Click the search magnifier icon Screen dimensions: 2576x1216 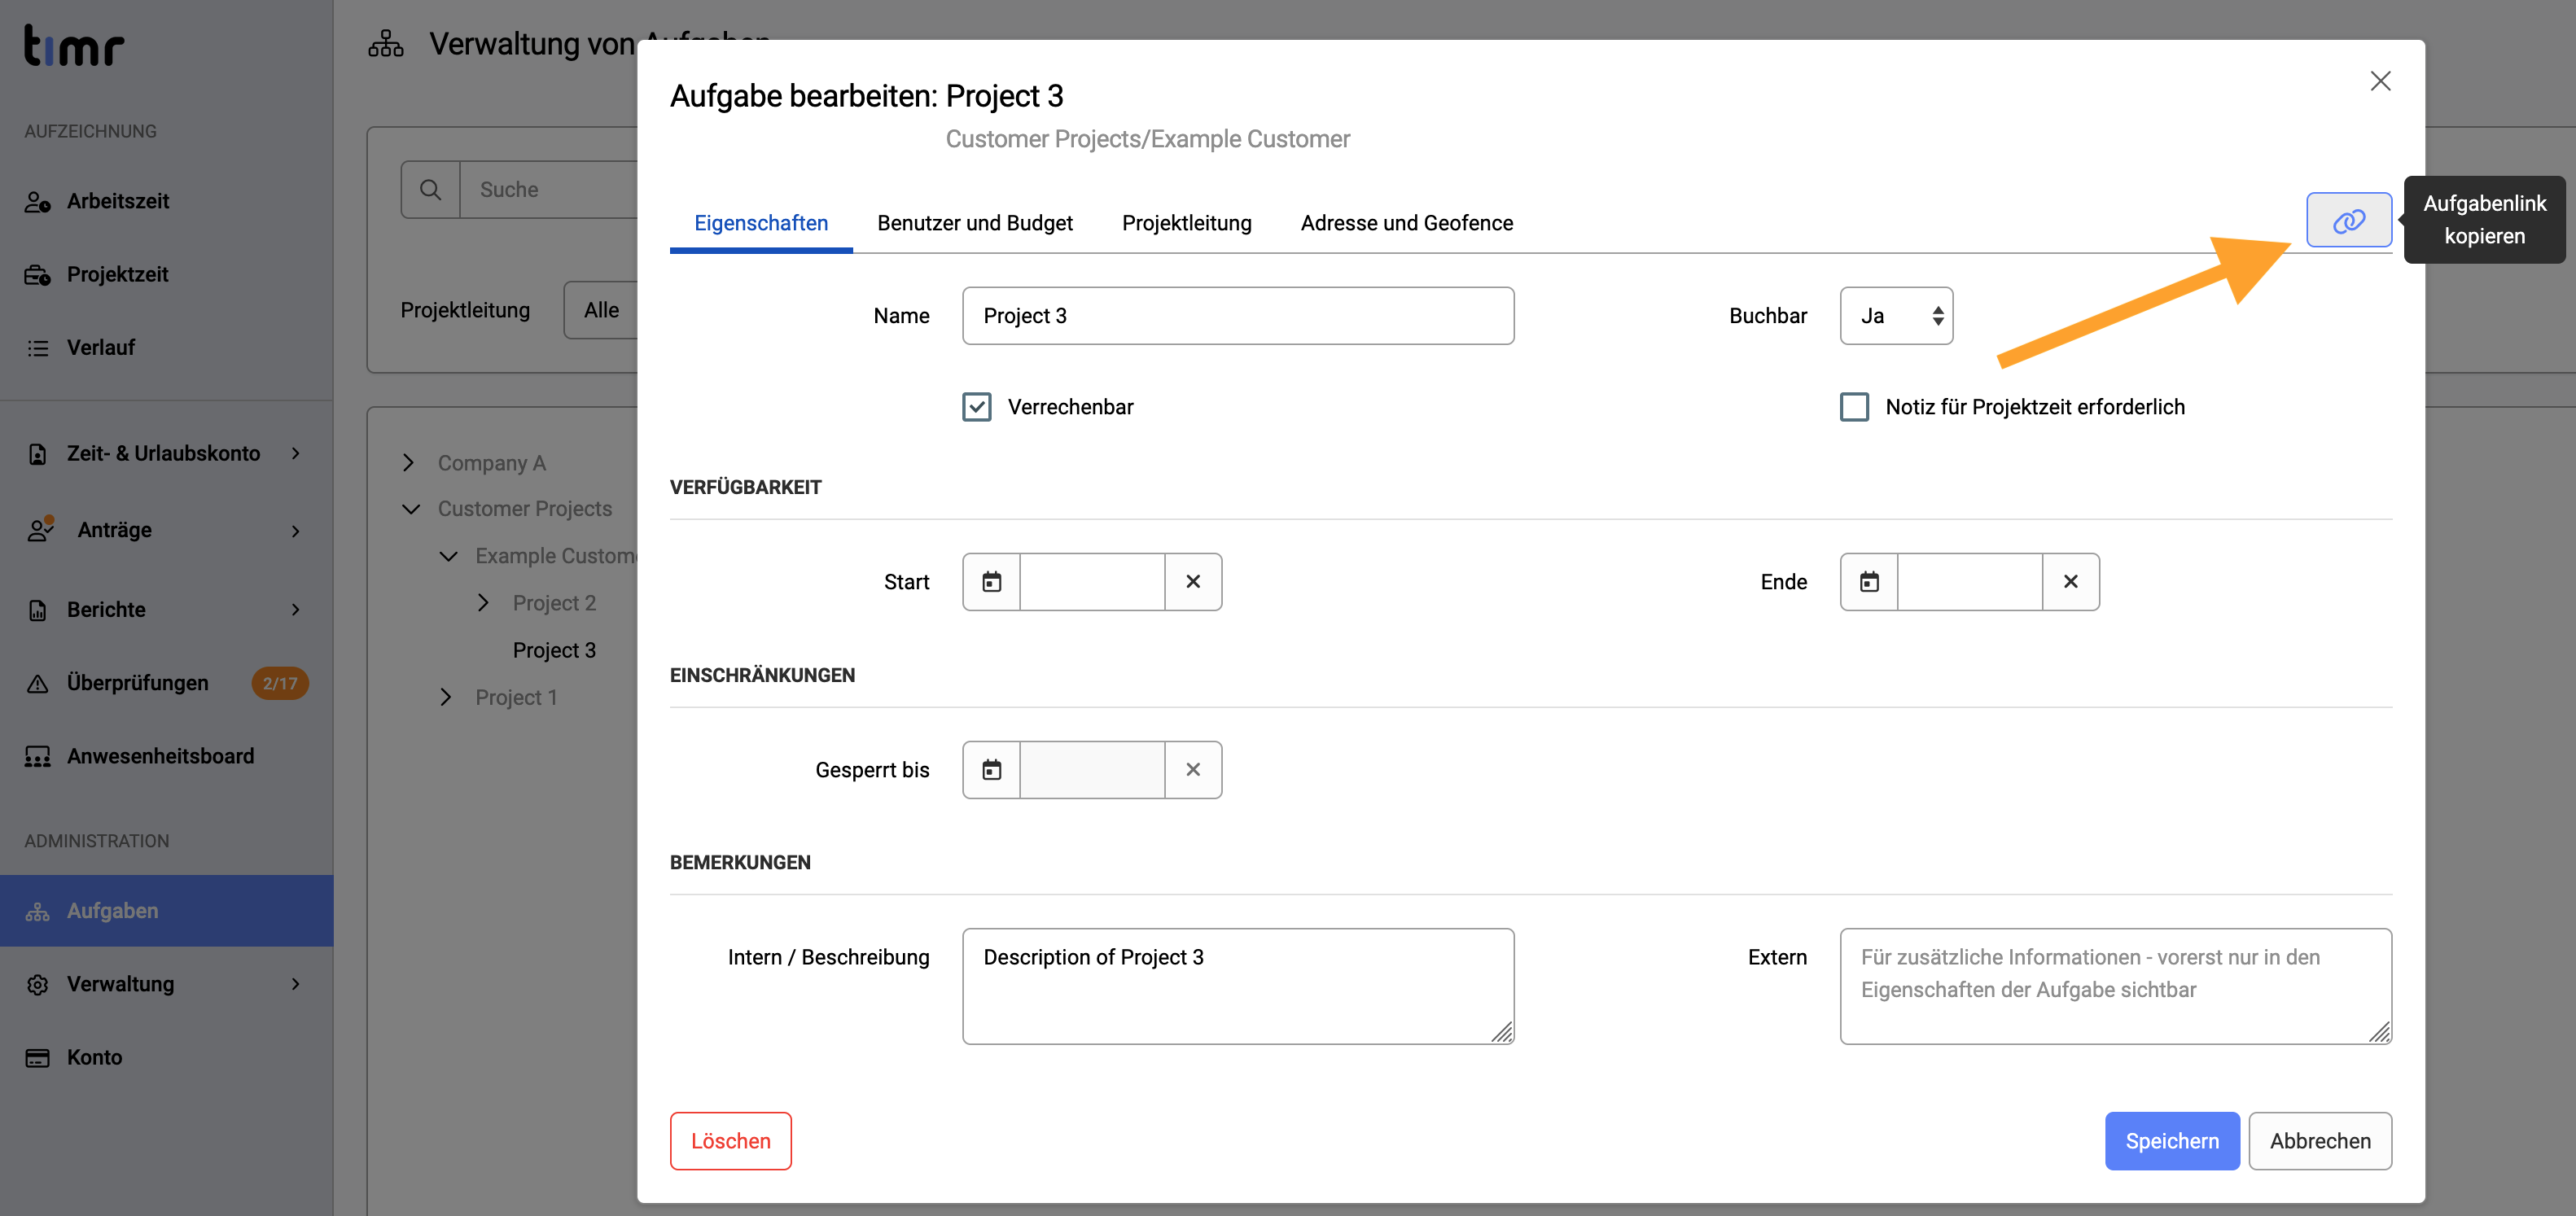(431, 190)
